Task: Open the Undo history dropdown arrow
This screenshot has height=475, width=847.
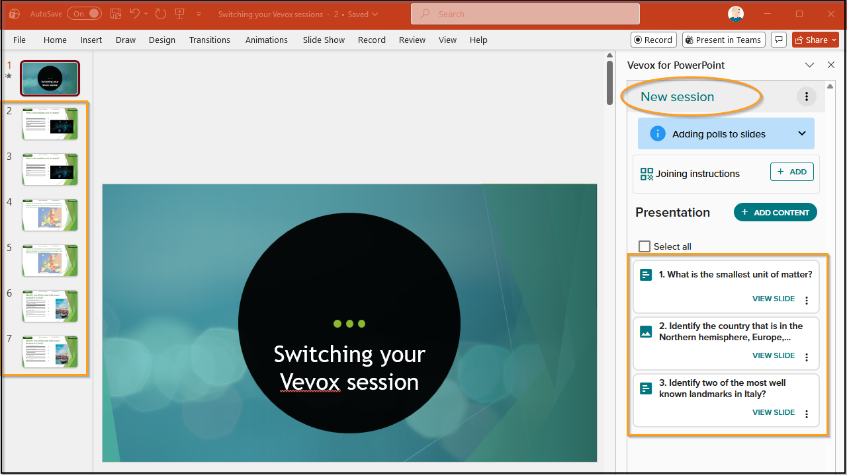Action: click(146, 14)
